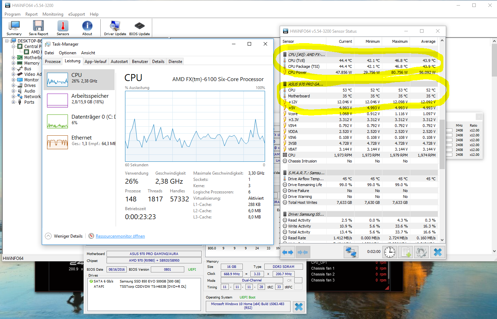The width and height of the screenshot is (497, 319).
Task: Switch to the Details tab
Action: [158, 62]
